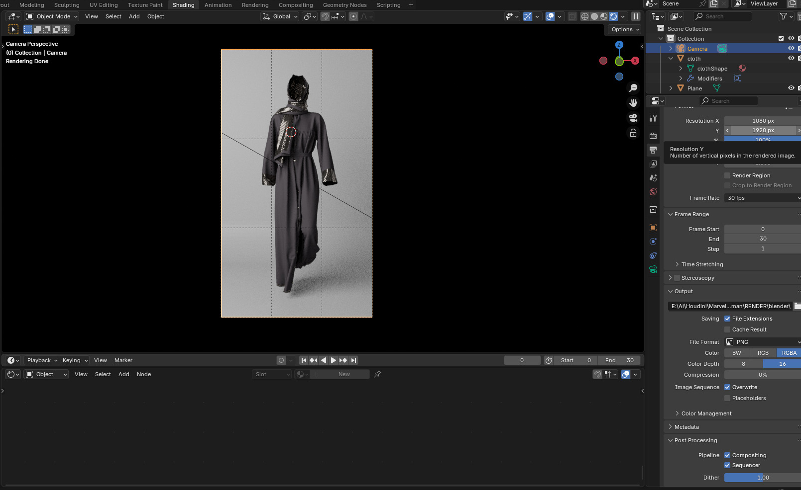Open the Object Constraints properties tab

click(x=653, y=255)
